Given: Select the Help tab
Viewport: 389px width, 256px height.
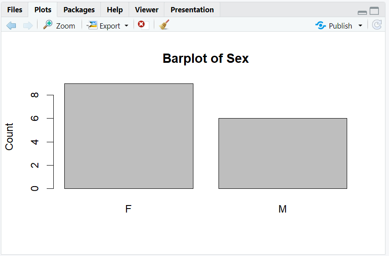Looking at the screenshot, I should [x=115, y=9].
